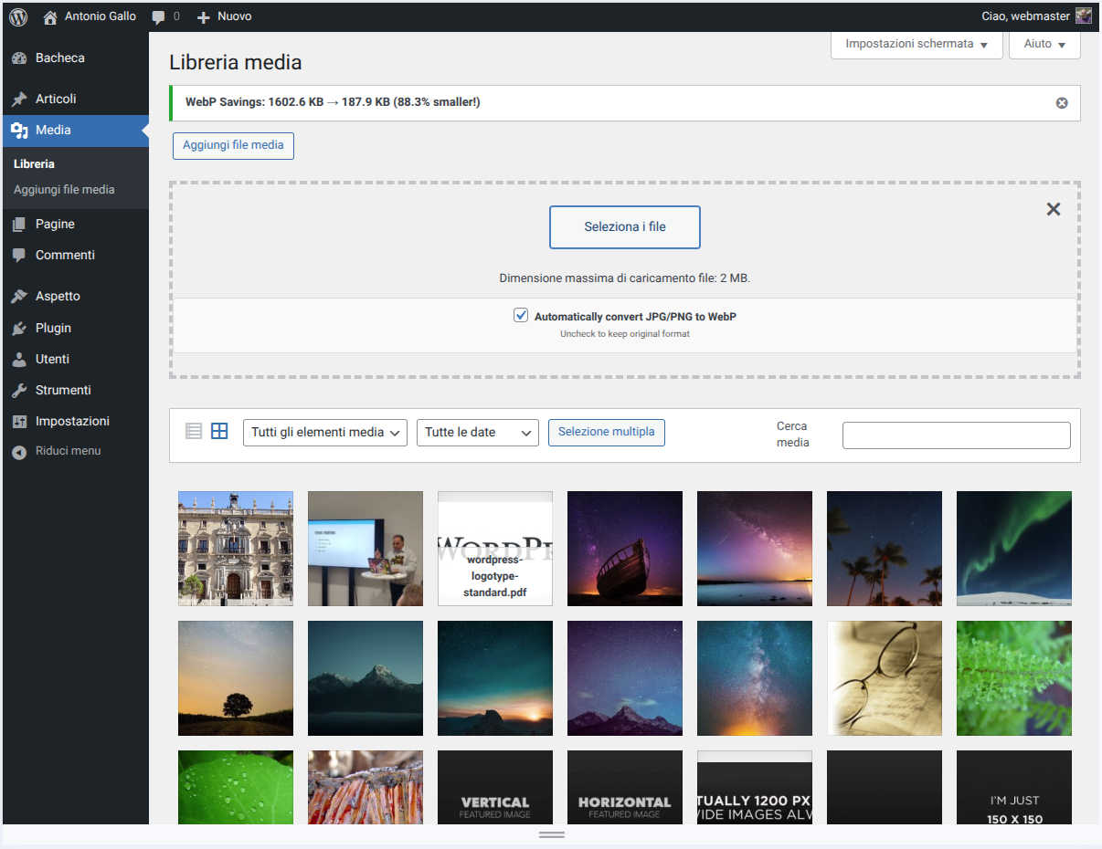Click the Commenti sidebar icon
The image size is (1102, 849).
19,256
